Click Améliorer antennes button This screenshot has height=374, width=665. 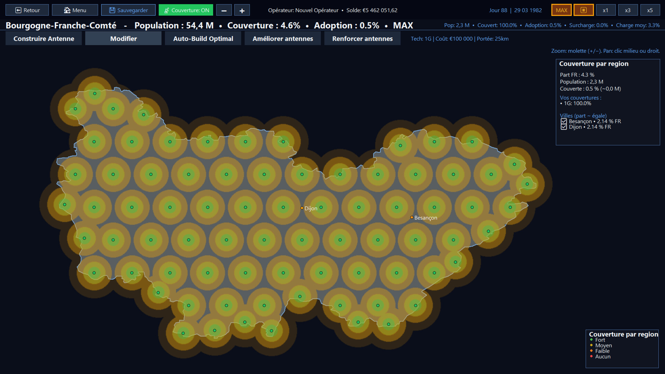[283, 38]
